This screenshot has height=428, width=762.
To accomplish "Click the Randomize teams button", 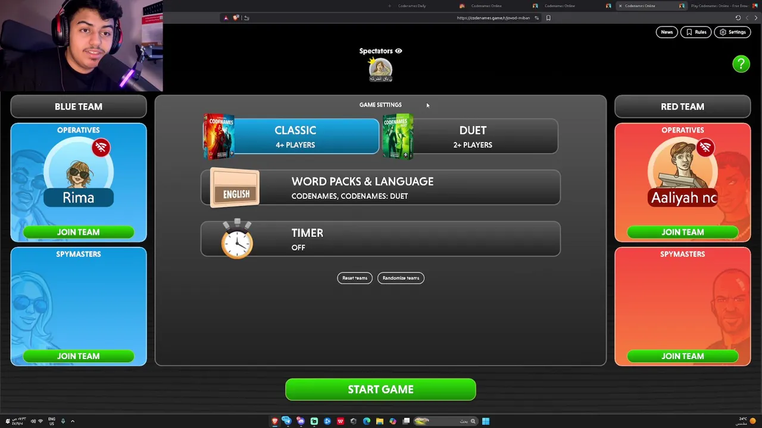I will click(x=401, y=278).
